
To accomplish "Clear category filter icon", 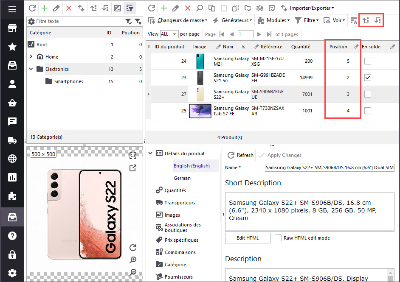I will [x=138, y=21].
